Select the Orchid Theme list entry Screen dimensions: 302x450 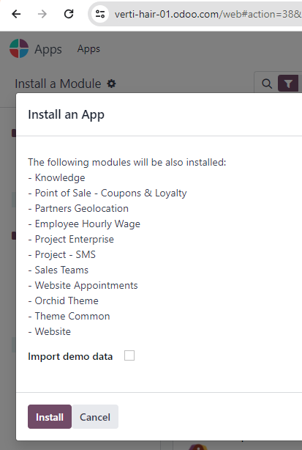[67, 300]
